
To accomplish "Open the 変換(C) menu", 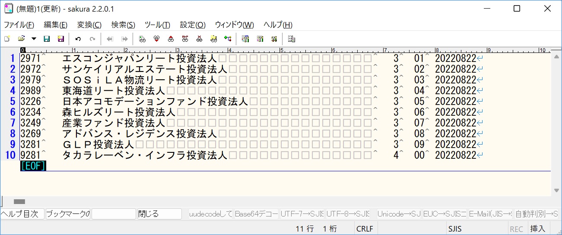I will pyautogui.click(x=89, y=25).
